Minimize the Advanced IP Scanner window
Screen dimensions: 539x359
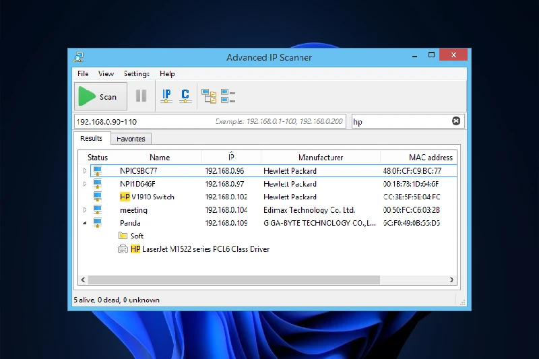point(414,56)
